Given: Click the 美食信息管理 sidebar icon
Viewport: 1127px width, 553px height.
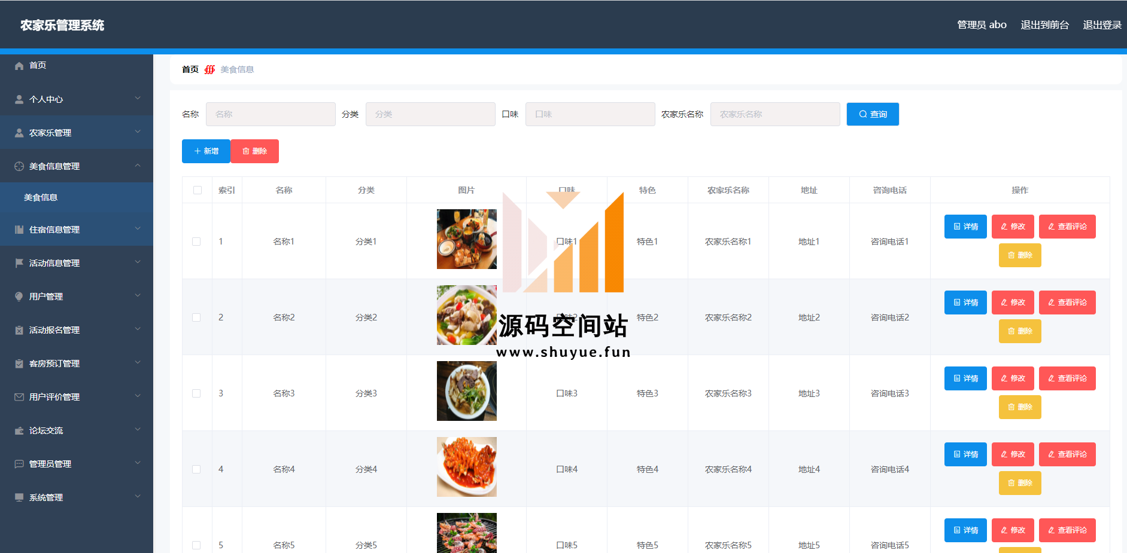Looking at the screenshot, I should [x=19, y=166].
